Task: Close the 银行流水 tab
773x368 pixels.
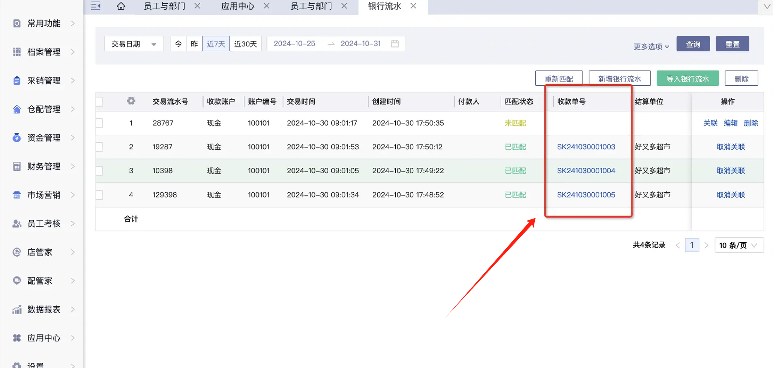Action: point(413,6)
